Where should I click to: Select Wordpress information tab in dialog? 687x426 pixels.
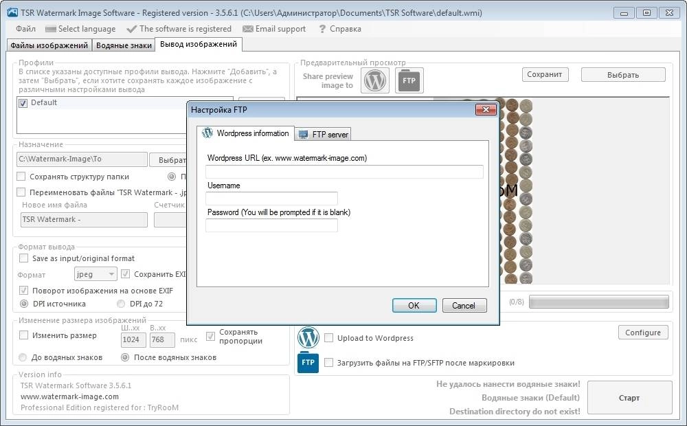pos(246,133)
